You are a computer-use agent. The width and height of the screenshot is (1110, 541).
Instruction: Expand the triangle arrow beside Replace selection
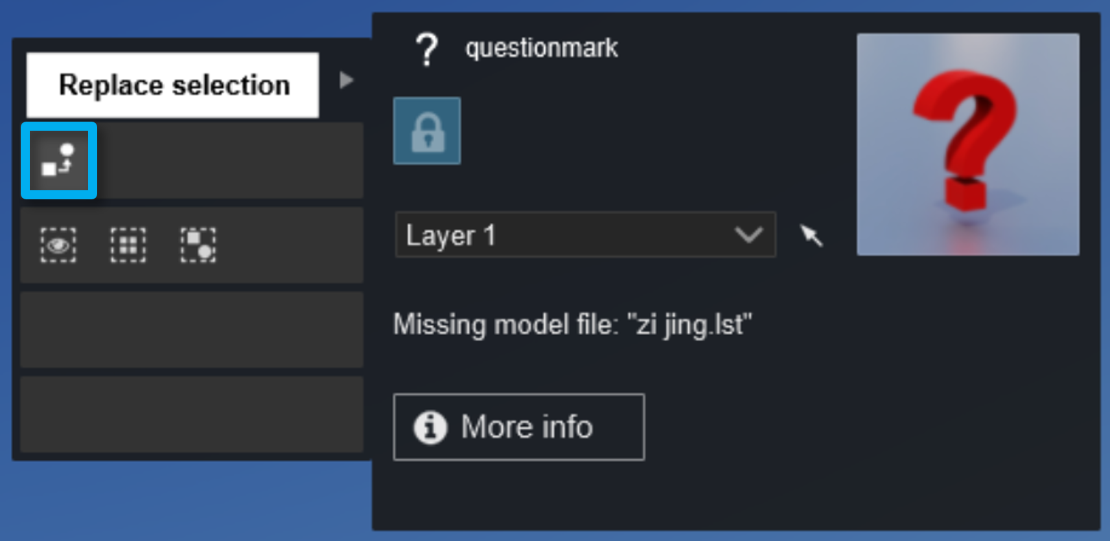[347, 80]
